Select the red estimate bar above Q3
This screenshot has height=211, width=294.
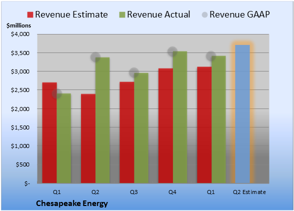click(127, 132)
